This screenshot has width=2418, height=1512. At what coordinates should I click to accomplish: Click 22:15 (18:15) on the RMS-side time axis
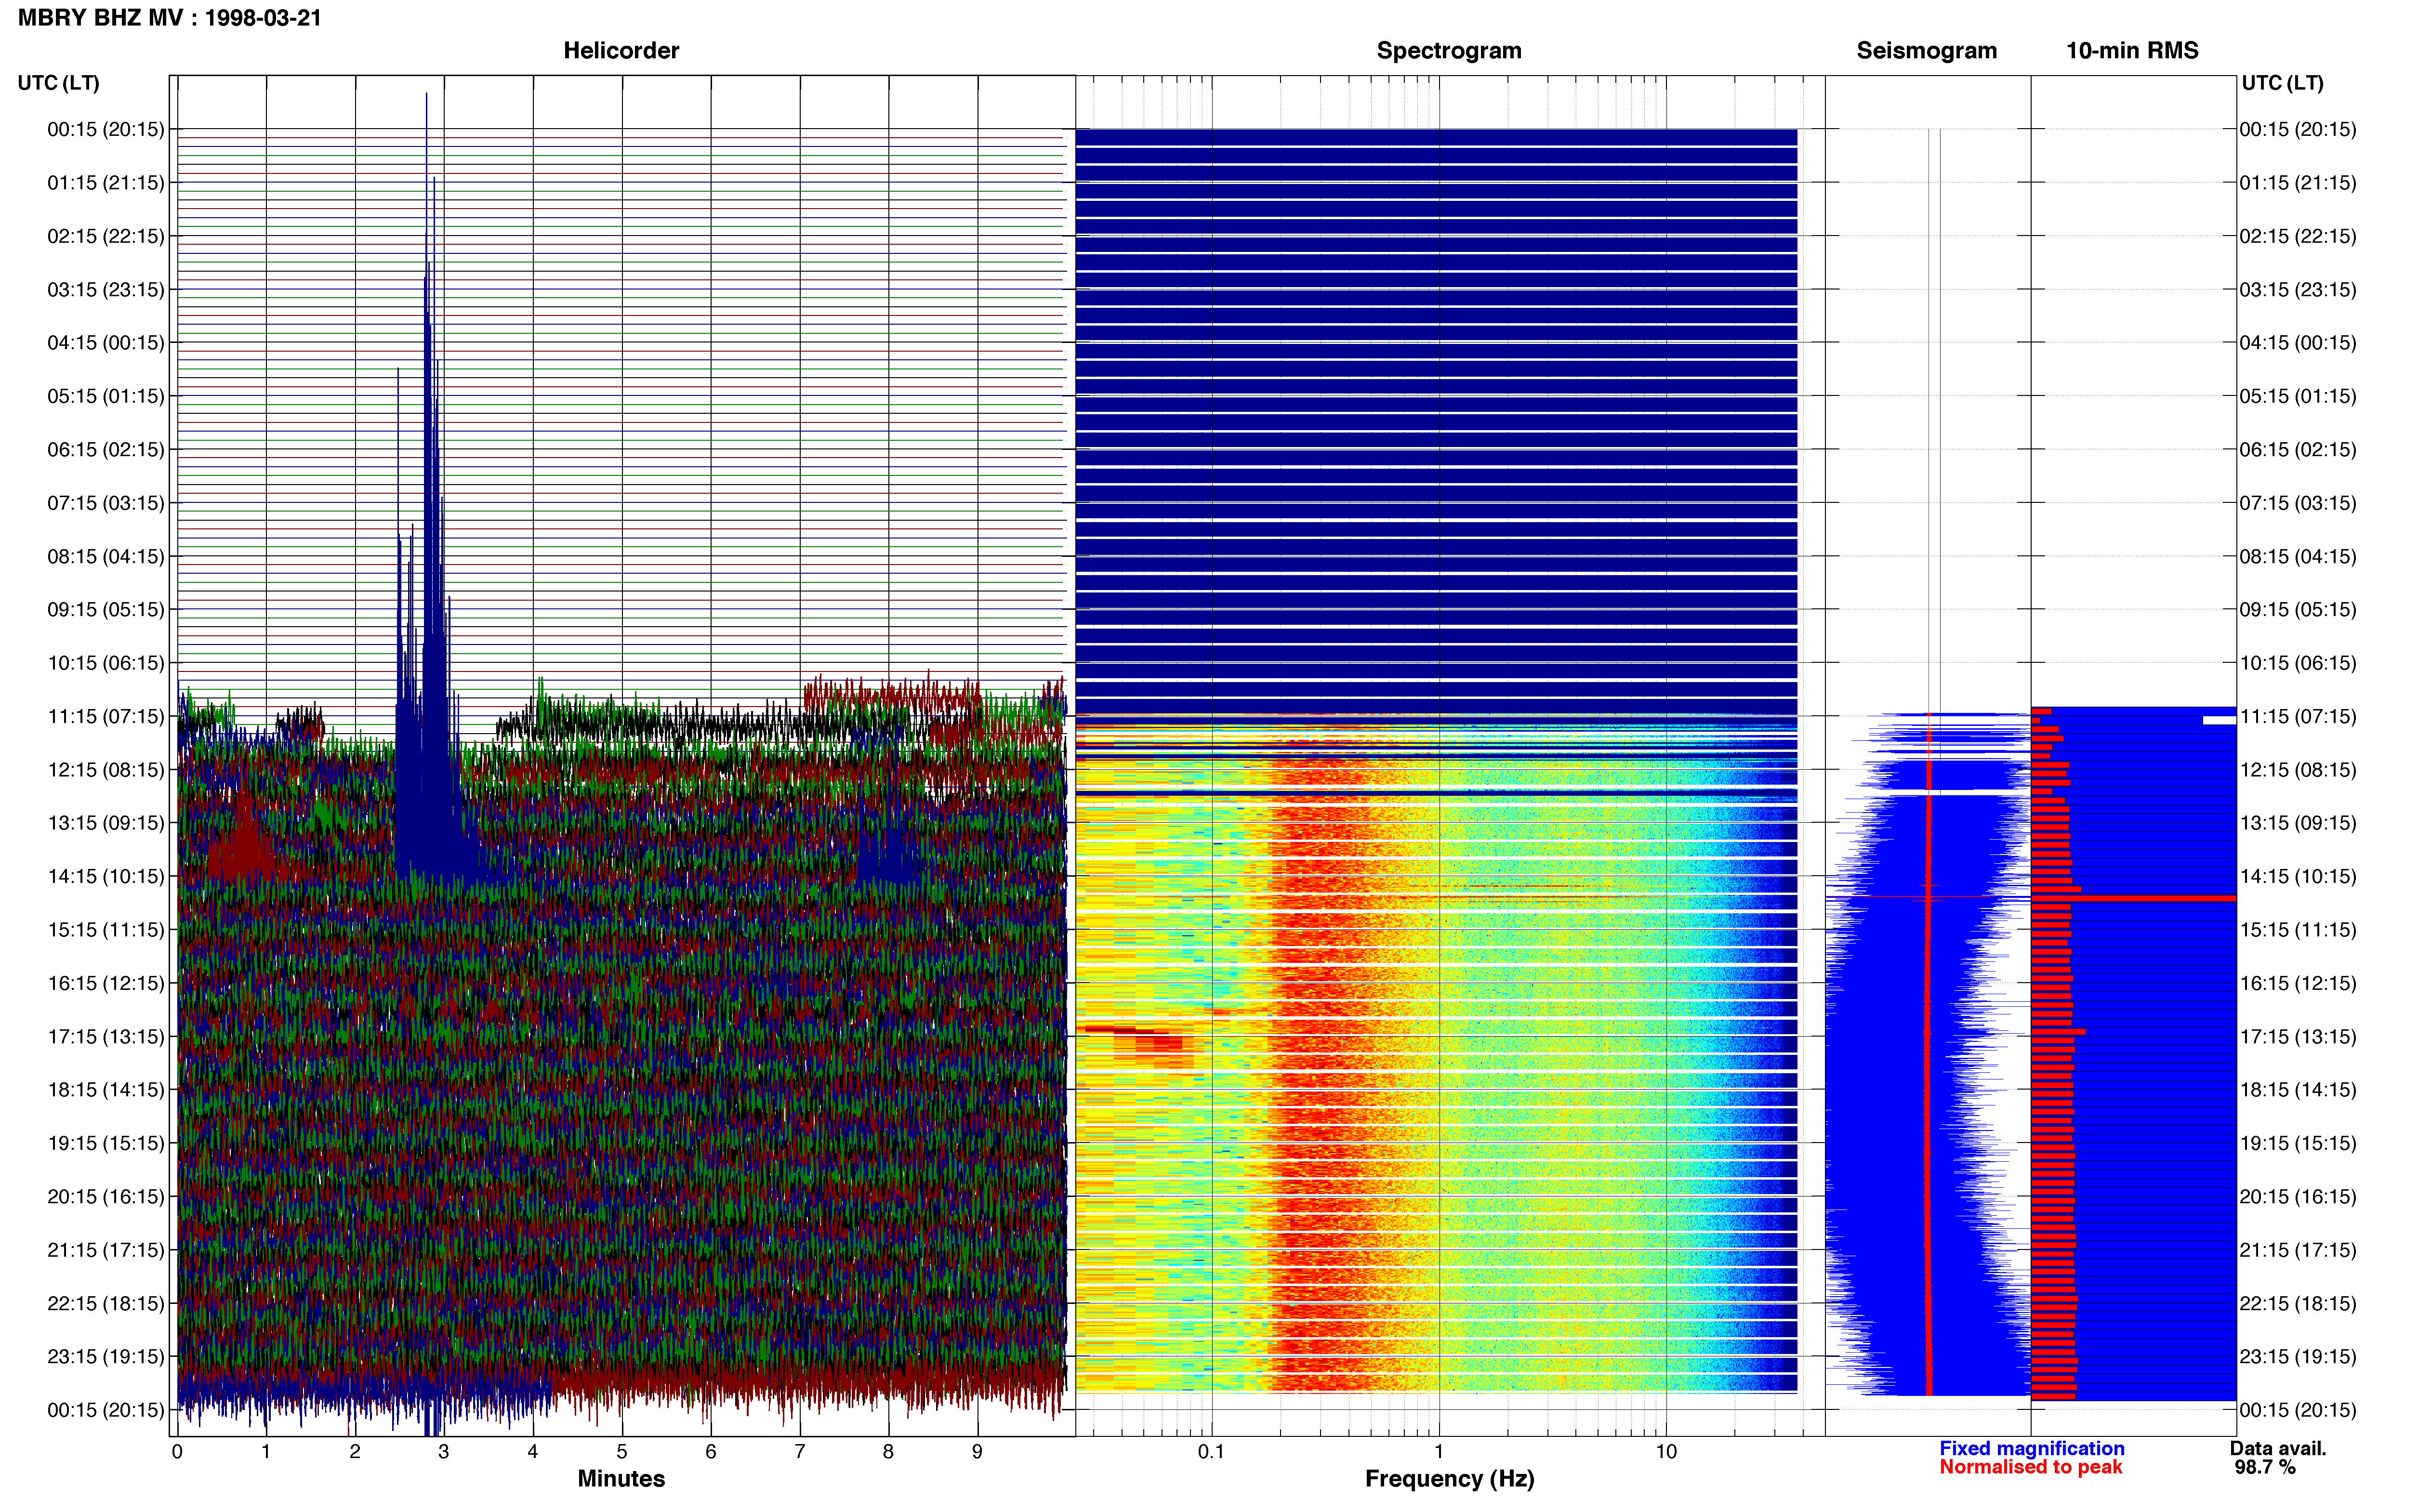[2298, 1304]
